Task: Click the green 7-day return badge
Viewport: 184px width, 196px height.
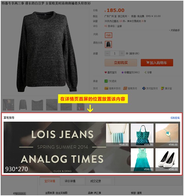Action: 106,81
